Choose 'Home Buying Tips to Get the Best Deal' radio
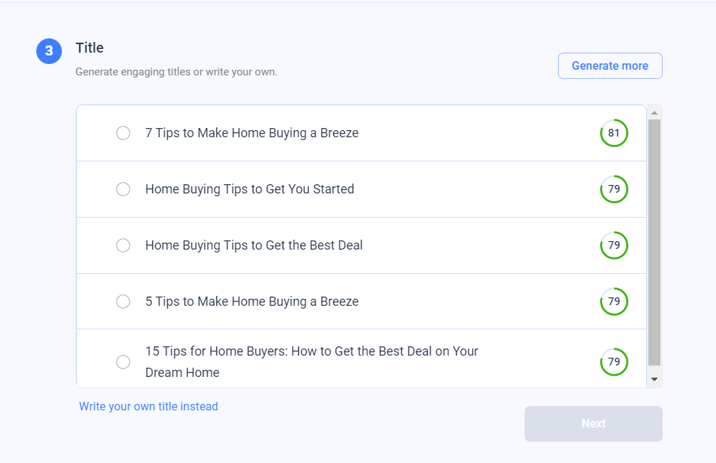 [123, 245]
